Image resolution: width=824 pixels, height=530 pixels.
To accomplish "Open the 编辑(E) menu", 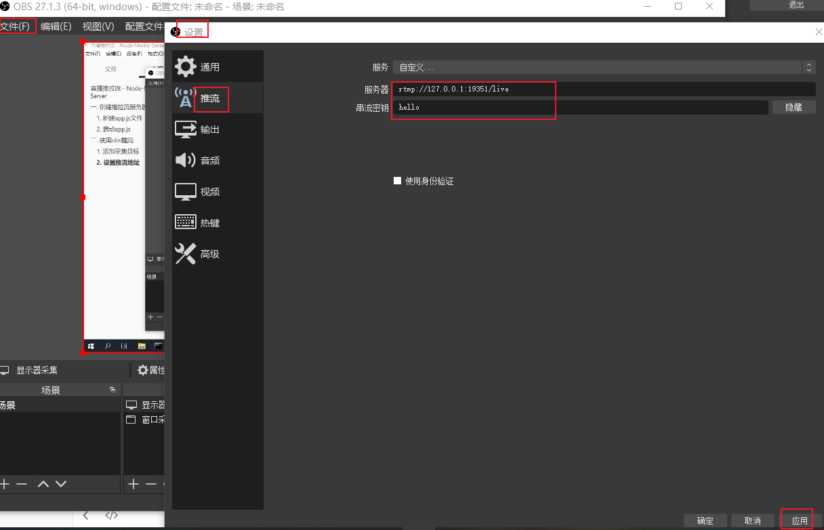I will pyautogui.click(x=56, y=26).
